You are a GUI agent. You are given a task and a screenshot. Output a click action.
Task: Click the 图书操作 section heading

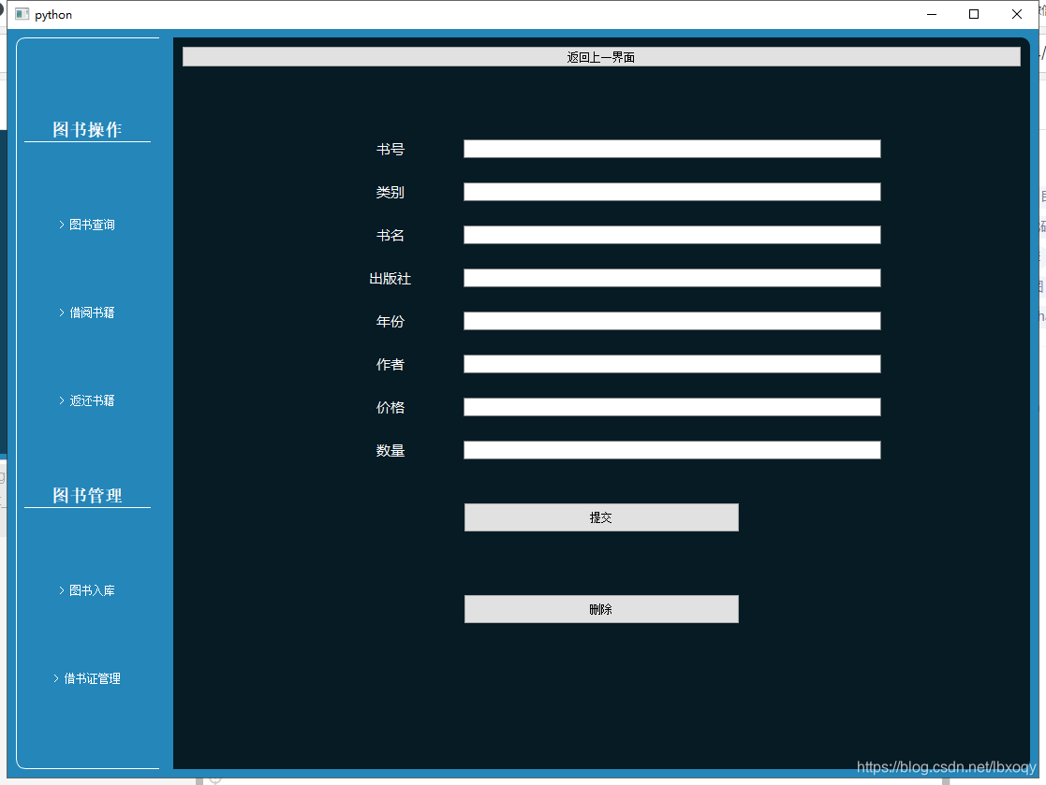click(87, 129)
